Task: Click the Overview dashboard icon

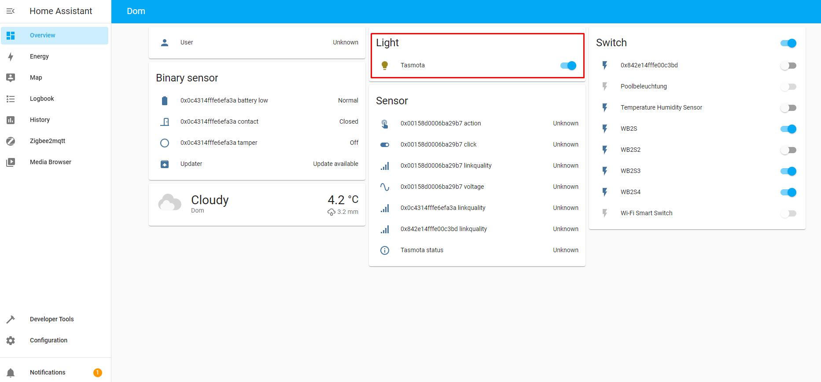Action: [11, 35]
